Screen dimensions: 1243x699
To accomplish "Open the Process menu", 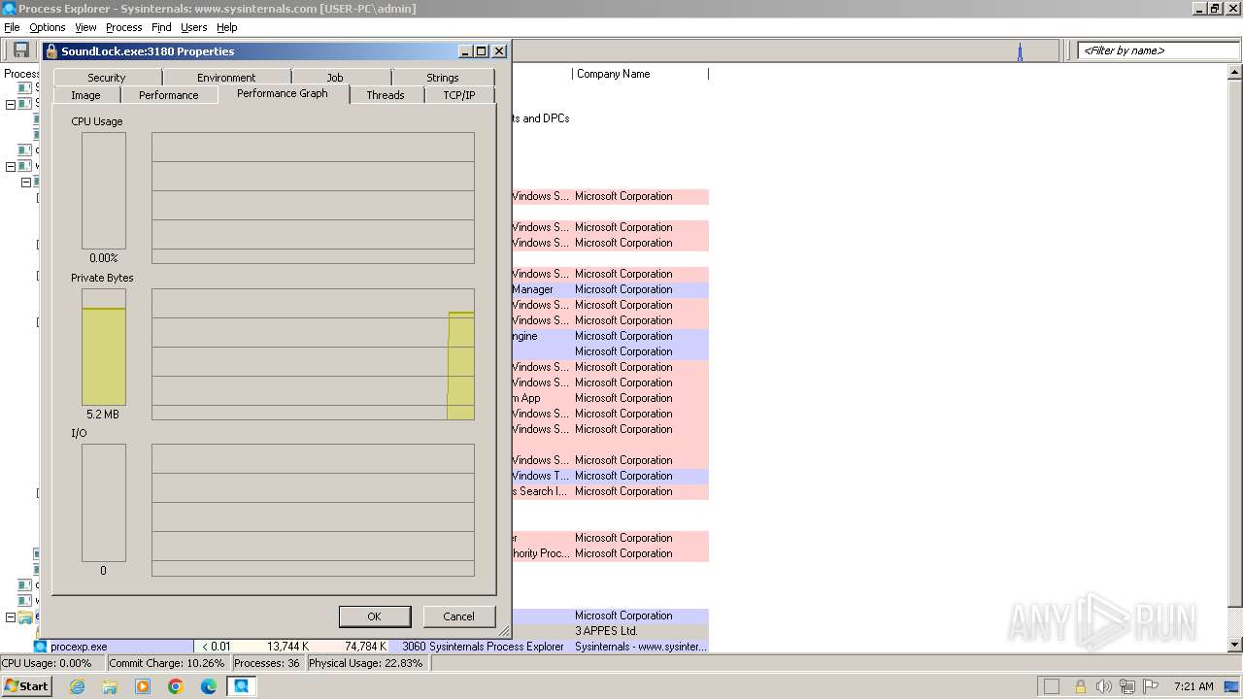I will pos(123,27).
